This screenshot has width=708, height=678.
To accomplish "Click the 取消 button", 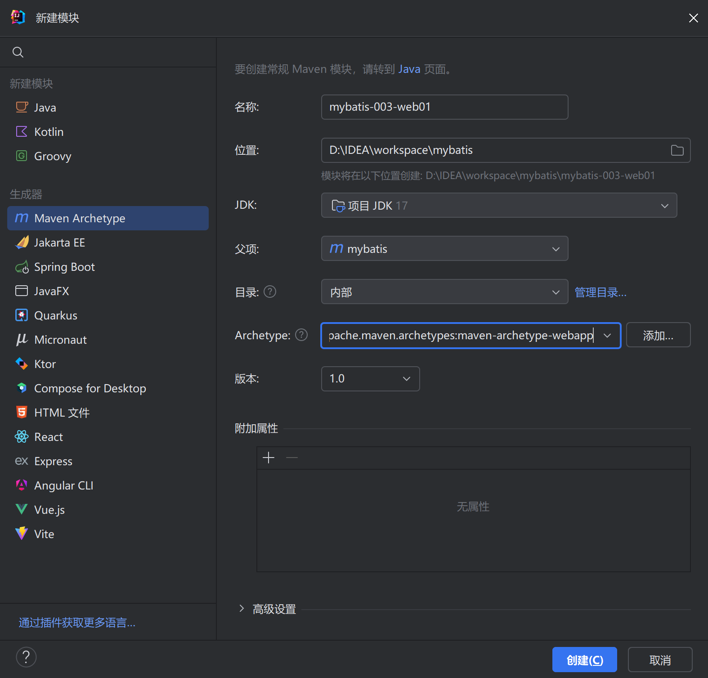I will point(660,660).
